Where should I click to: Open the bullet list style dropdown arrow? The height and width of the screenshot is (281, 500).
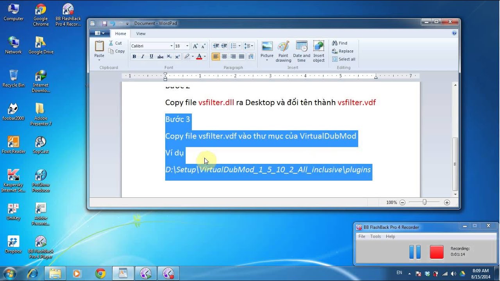(239, 46)
